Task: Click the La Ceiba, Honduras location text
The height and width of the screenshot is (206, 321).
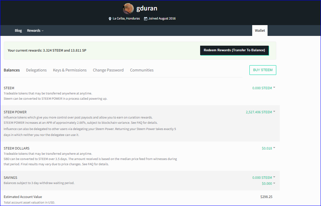Action: (126, 18)
